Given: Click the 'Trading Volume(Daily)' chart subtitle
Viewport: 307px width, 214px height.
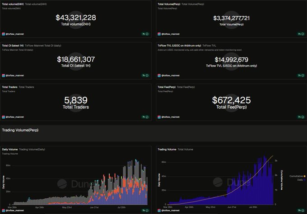Looking at the screenshot, I should tap(32, 150).
